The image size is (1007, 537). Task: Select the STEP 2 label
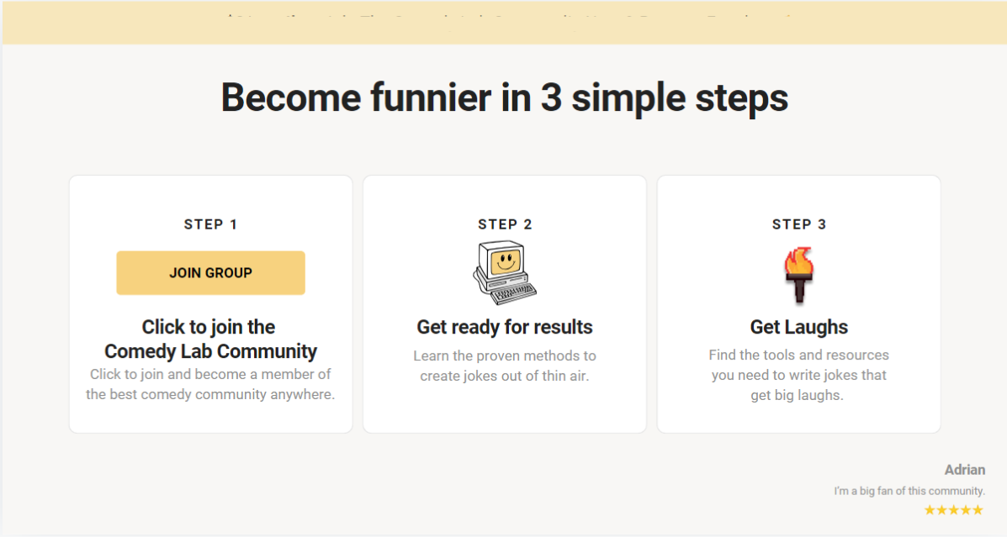[x=505, y=224]
